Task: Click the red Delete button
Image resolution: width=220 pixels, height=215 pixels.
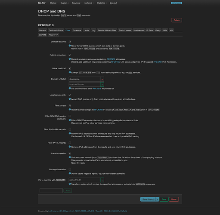Action: (x=177, y=20)
